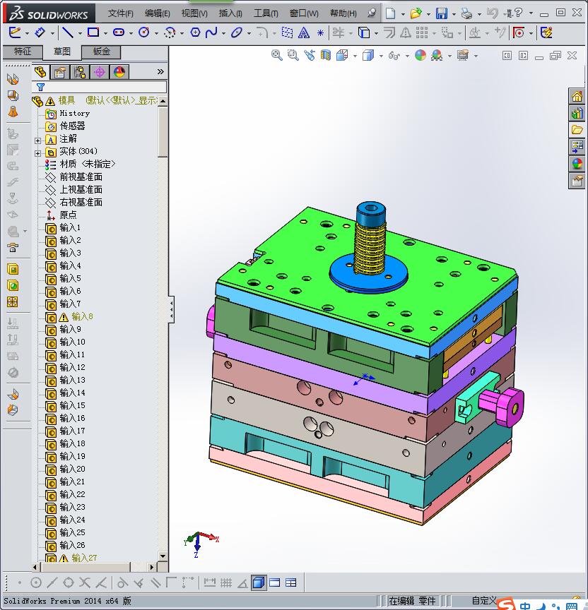588x610 pixels.
Task: Click the Previous View icon
Action: (x=310, y=55)
